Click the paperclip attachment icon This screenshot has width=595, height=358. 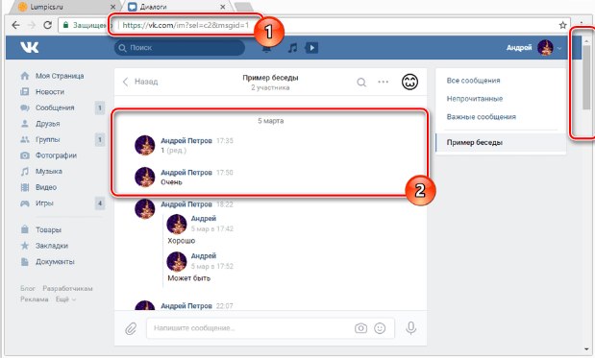[131, 328]
